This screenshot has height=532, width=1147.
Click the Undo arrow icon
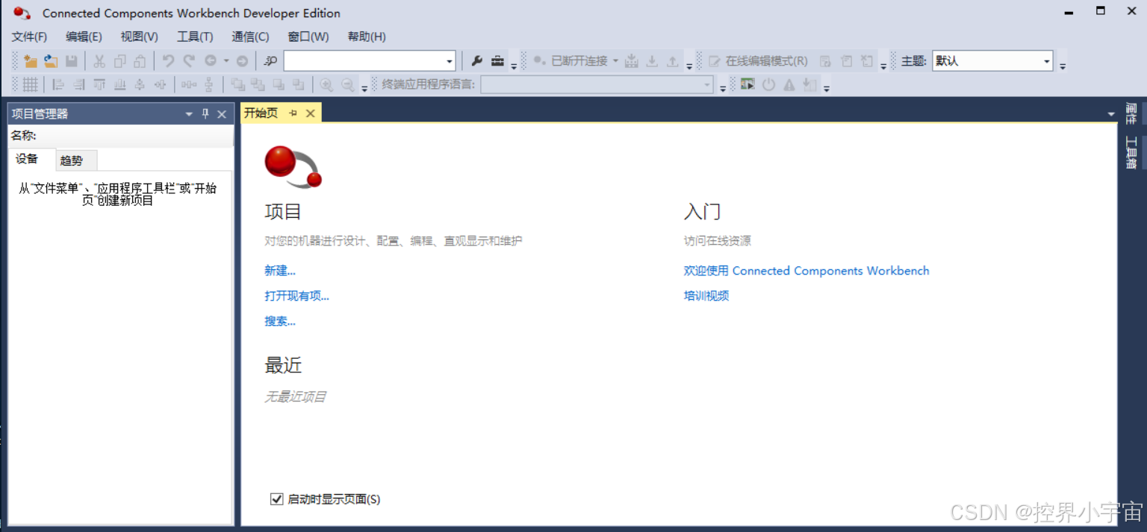(168, 61)
